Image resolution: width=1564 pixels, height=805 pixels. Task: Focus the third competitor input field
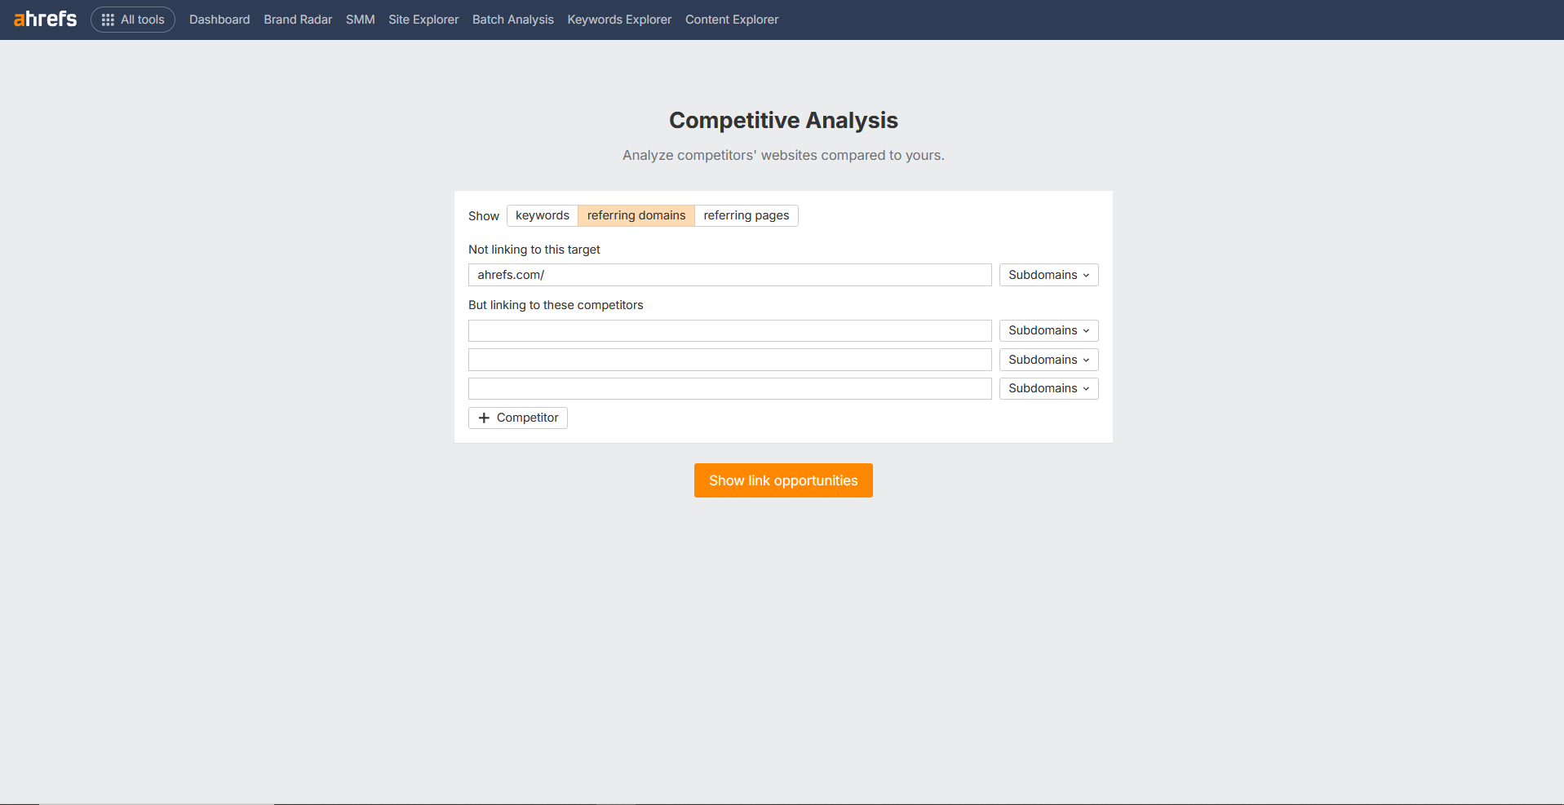[x=729, y=388]
